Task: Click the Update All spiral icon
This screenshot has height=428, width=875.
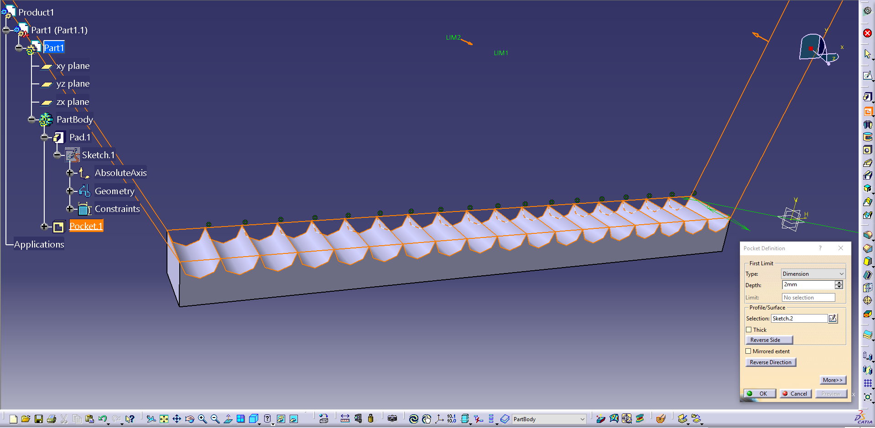Action: 414,419
